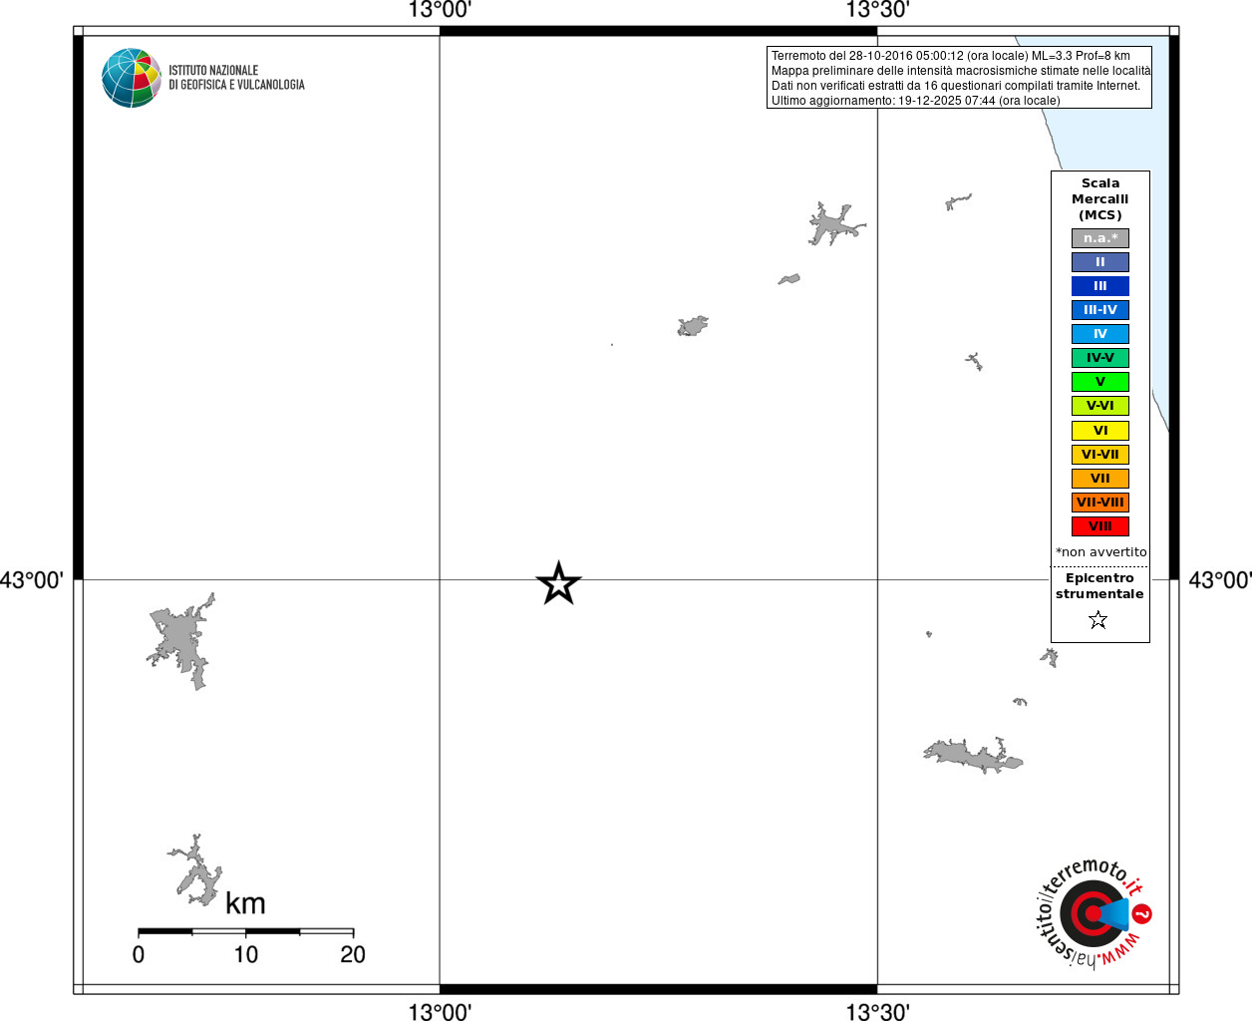Select the gray n.a.* legend swatch
1252x1021 pixels.
tap(1100, 238)
